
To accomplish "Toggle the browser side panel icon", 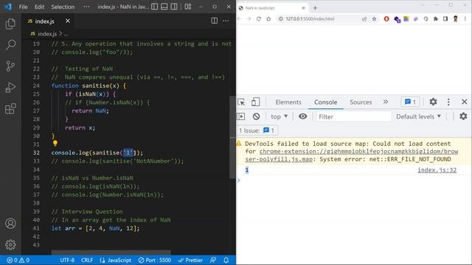I will (x=445, y=19).
